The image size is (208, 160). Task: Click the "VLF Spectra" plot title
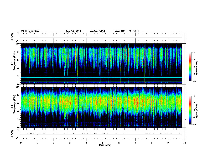pyautogui.click(x=30, y=31)
